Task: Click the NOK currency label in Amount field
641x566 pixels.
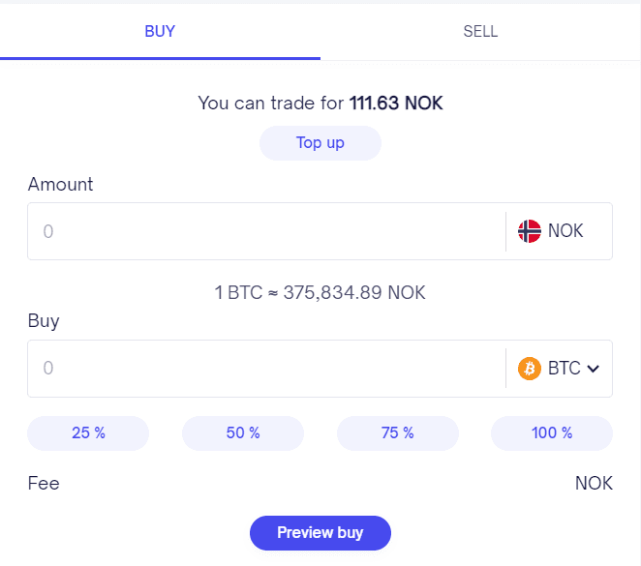Action: [565, 231]
